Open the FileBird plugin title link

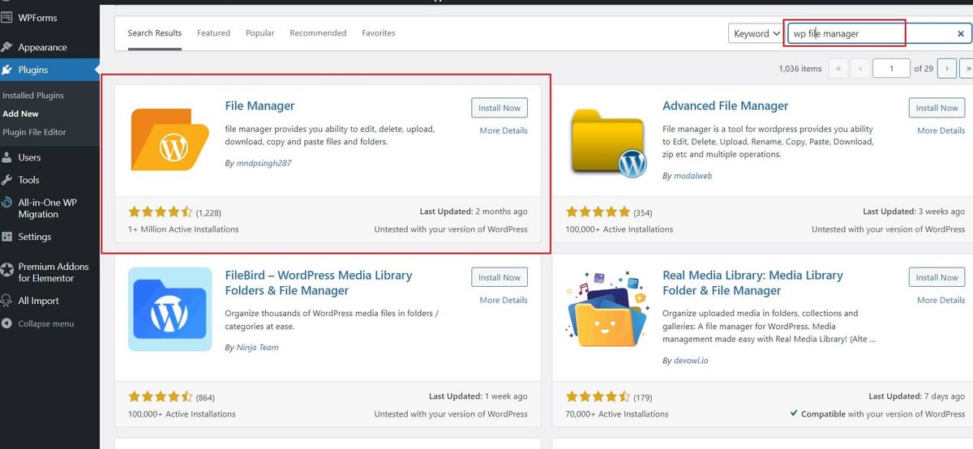(319, 283)
